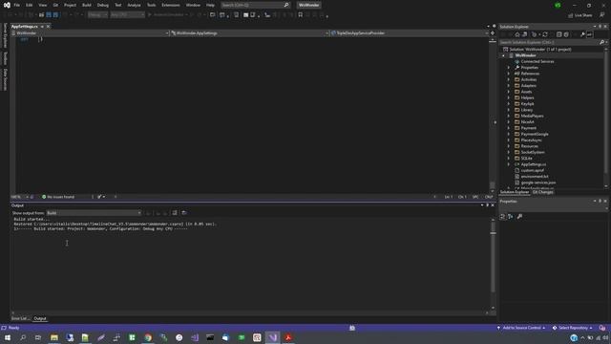Expand the Payment folder
This screenshot has width=611, height=344.
[509, 128]
